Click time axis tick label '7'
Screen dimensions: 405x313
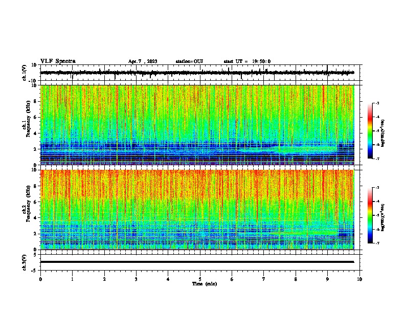pyautogui.click(x=264, y=279)
